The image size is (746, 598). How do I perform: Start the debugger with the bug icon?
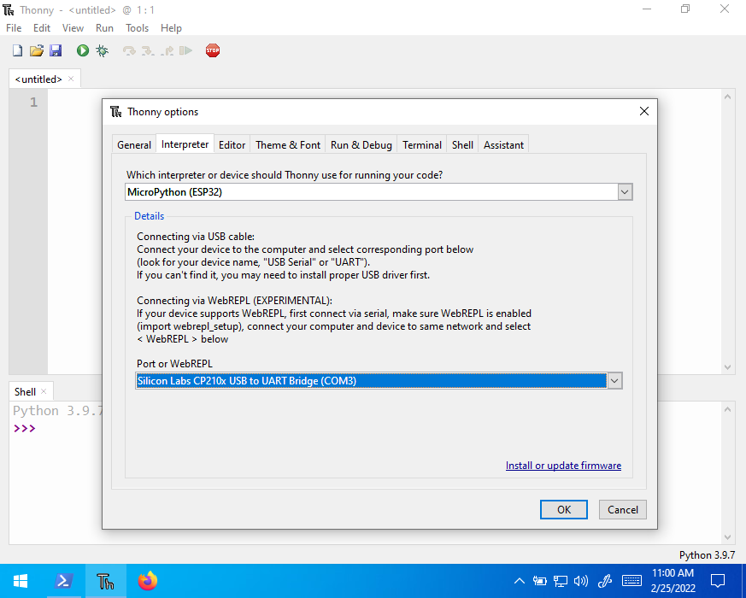coord(102,50)
